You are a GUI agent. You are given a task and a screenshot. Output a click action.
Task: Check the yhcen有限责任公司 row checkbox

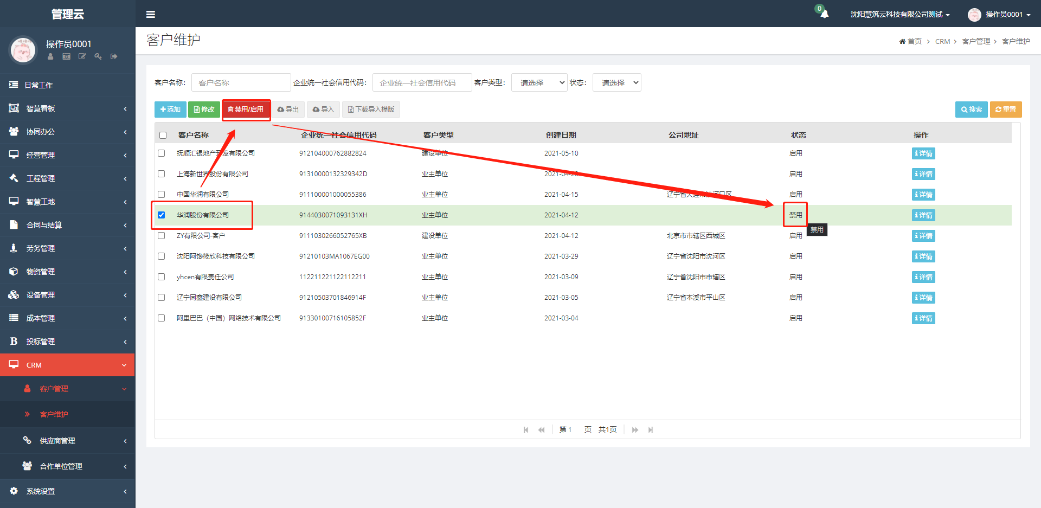tap(161, 277)
